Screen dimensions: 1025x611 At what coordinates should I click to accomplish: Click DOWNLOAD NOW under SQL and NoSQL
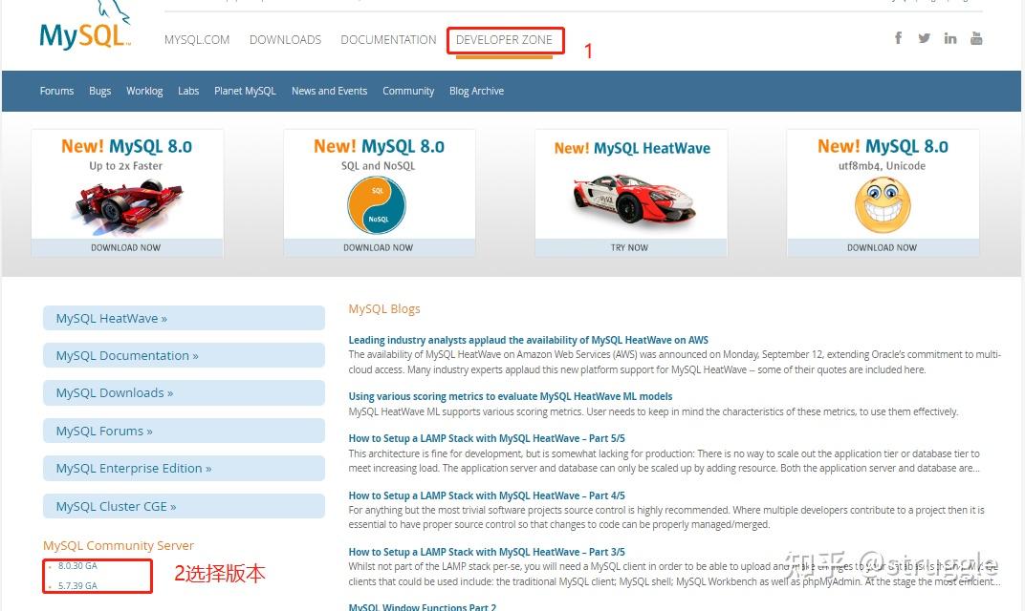(x=379, y=247)
